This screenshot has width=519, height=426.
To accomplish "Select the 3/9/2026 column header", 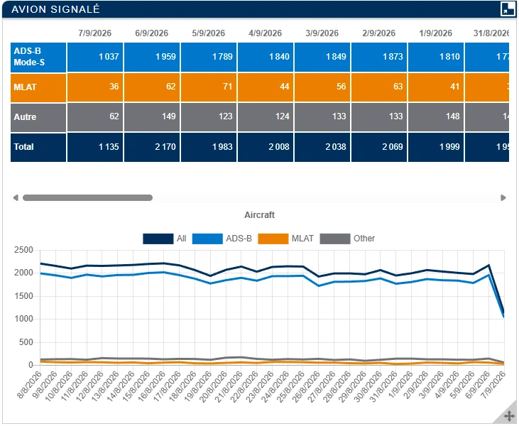I will point(322,33).
